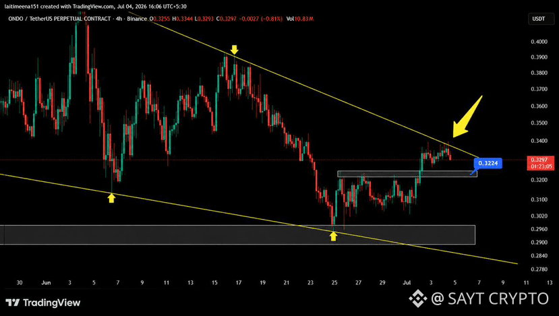This screenshot has width=559, height=316.
Task: Click the 0.2780 price axis label
Action: pyautogui.click(x=539, y=270)
